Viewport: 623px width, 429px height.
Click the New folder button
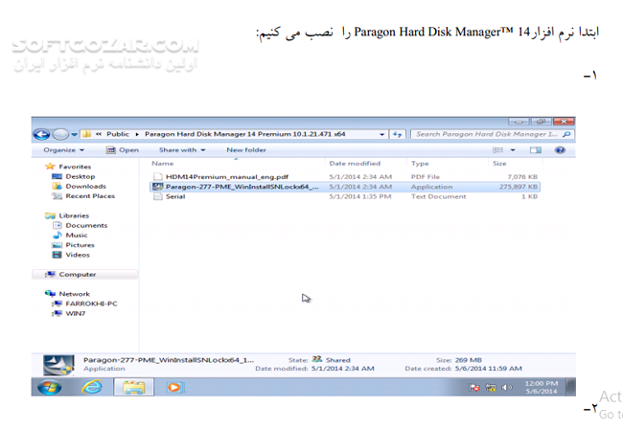246,150
